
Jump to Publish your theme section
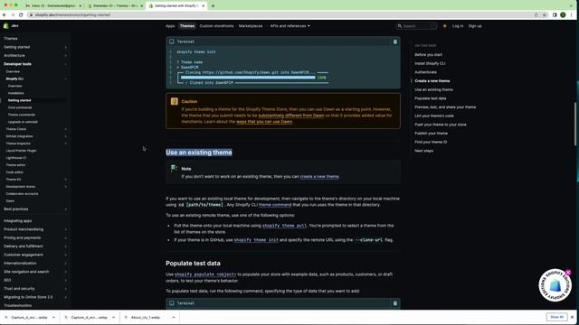click(431, 134)
